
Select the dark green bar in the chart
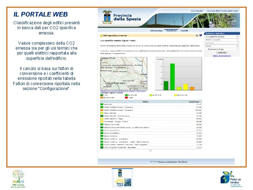(x=166, y=85)
